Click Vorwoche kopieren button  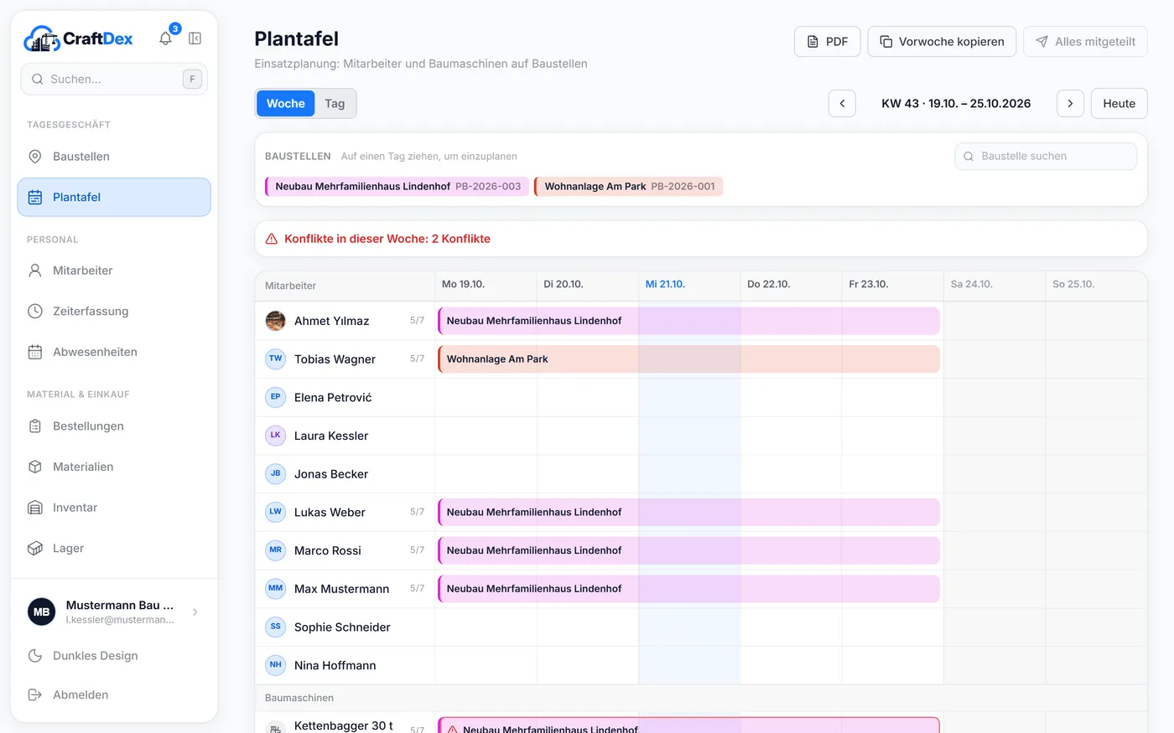click(942, 42)
